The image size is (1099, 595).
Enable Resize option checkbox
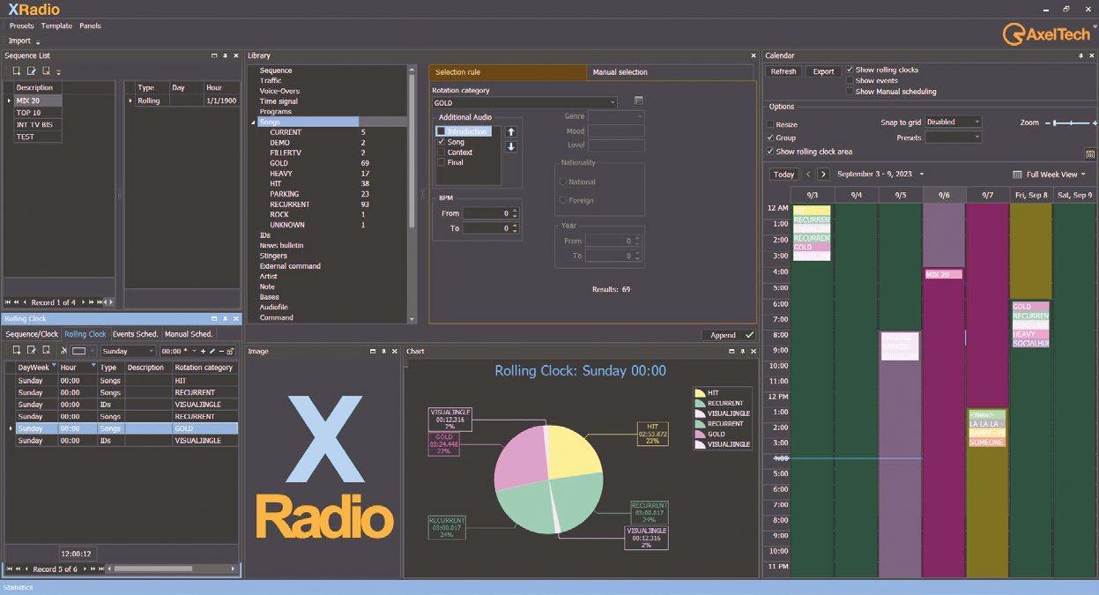point(770,125)
